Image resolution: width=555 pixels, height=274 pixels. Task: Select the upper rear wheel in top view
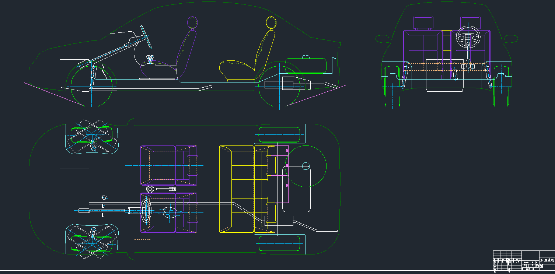point(280,134)
